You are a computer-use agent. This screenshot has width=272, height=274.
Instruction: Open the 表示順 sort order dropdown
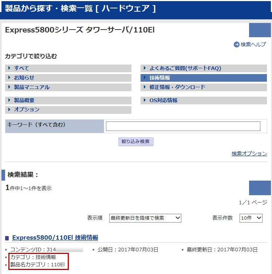(x=145, y=218)
